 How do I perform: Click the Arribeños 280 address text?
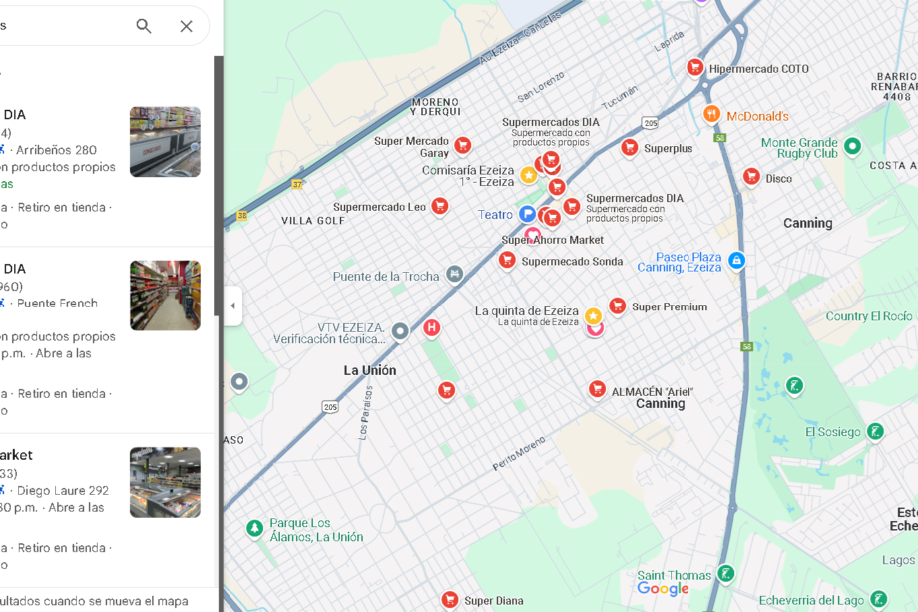point(56,150)
